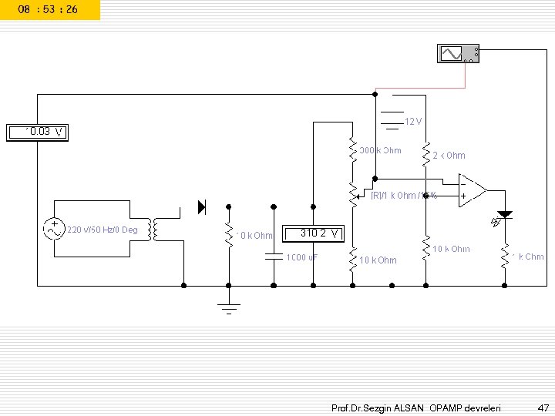Click the 2 k Ohm resistor
This screenshot has height=416, width=555.
(x=425, y=155)
